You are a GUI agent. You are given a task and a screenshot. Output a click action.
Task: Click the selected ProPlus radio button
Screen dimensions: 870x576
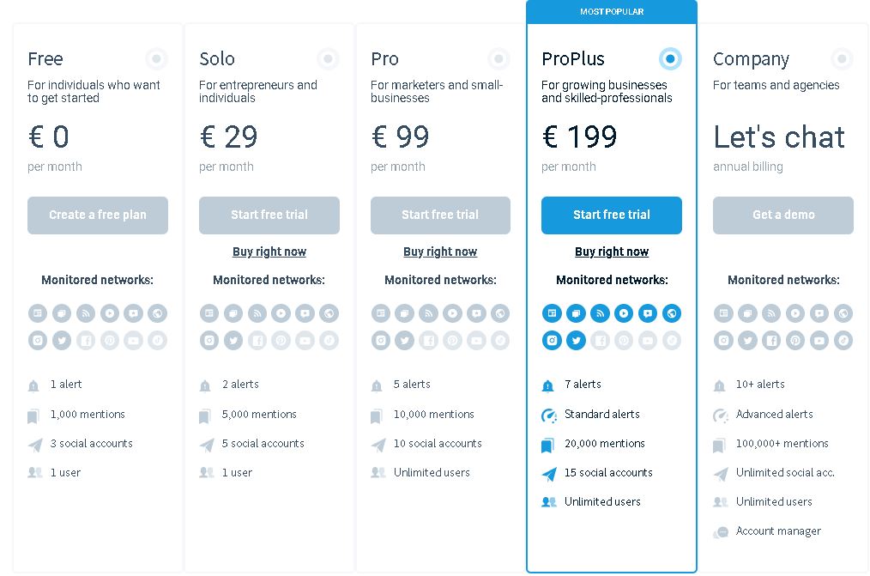(670, 58)
